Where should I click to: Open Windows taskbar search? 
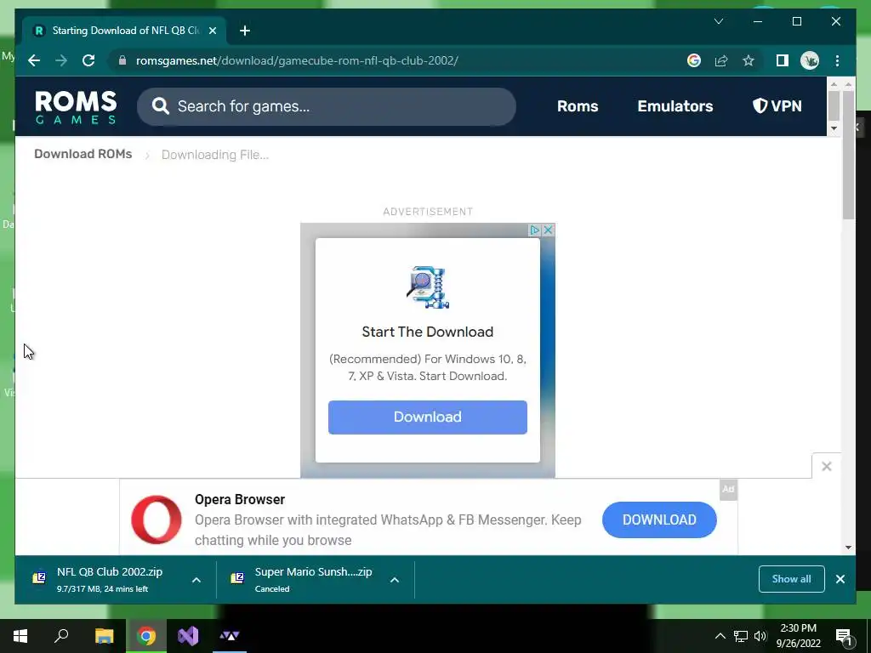61,636
